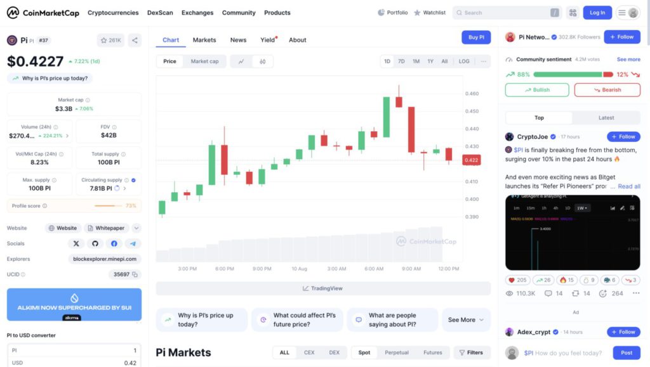The width and height of the screenshot is (650, 367).
Task: Toggle chart to Market cap view
Action: tap(204, 61)
